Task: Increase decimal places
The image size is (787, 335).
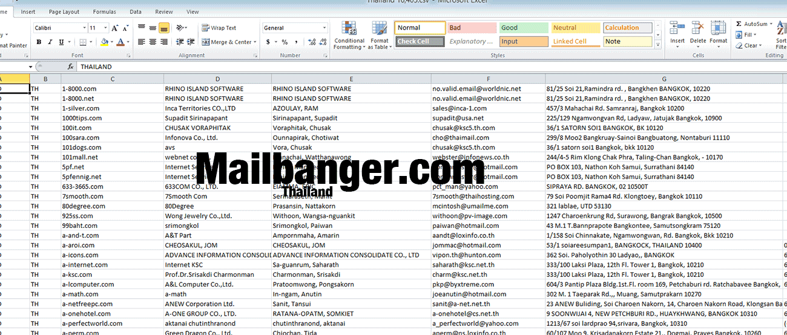Action: [312, 42]
